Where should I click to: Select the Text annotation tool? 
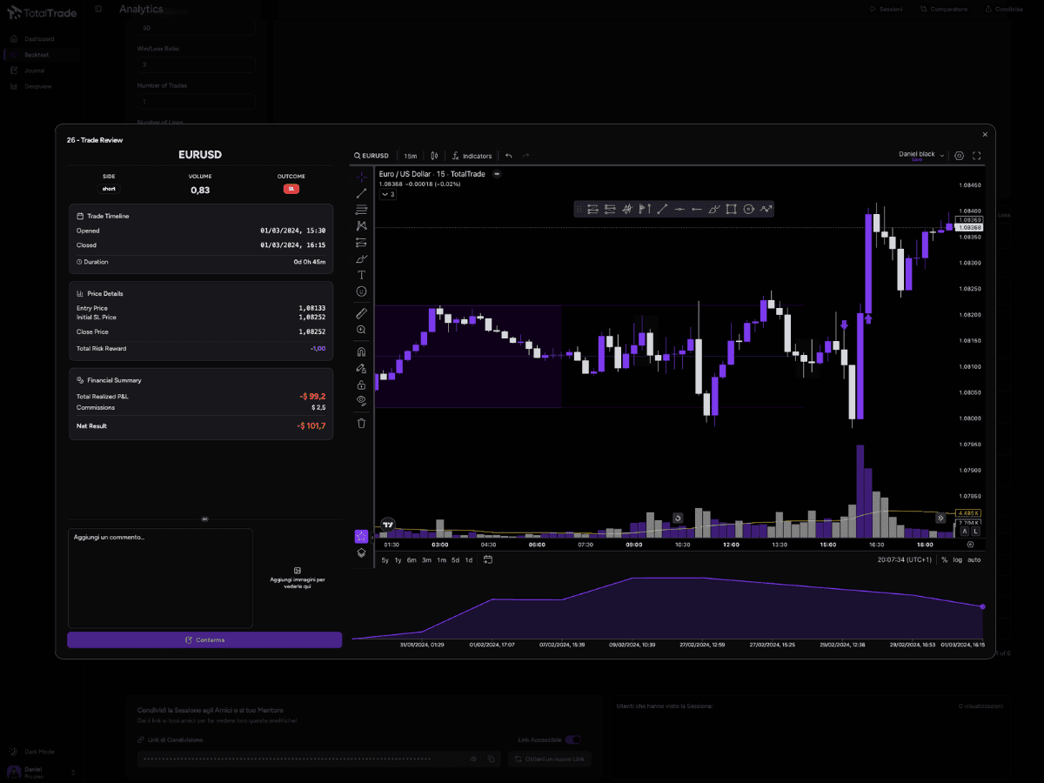pyautogui.click(x=362, y=275)
